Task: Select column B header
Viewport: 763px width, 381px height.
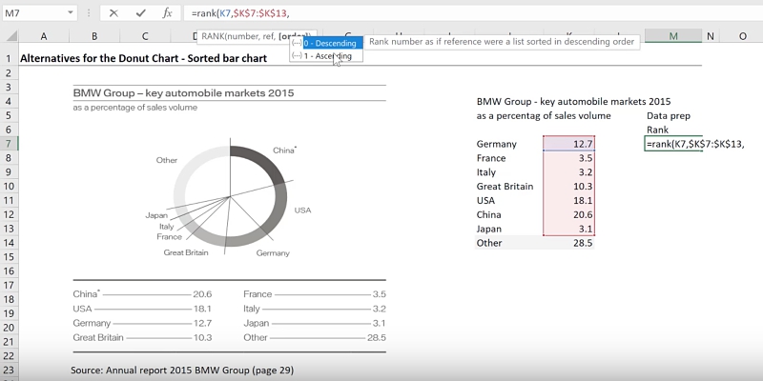Action: click(x=94, y=36)
